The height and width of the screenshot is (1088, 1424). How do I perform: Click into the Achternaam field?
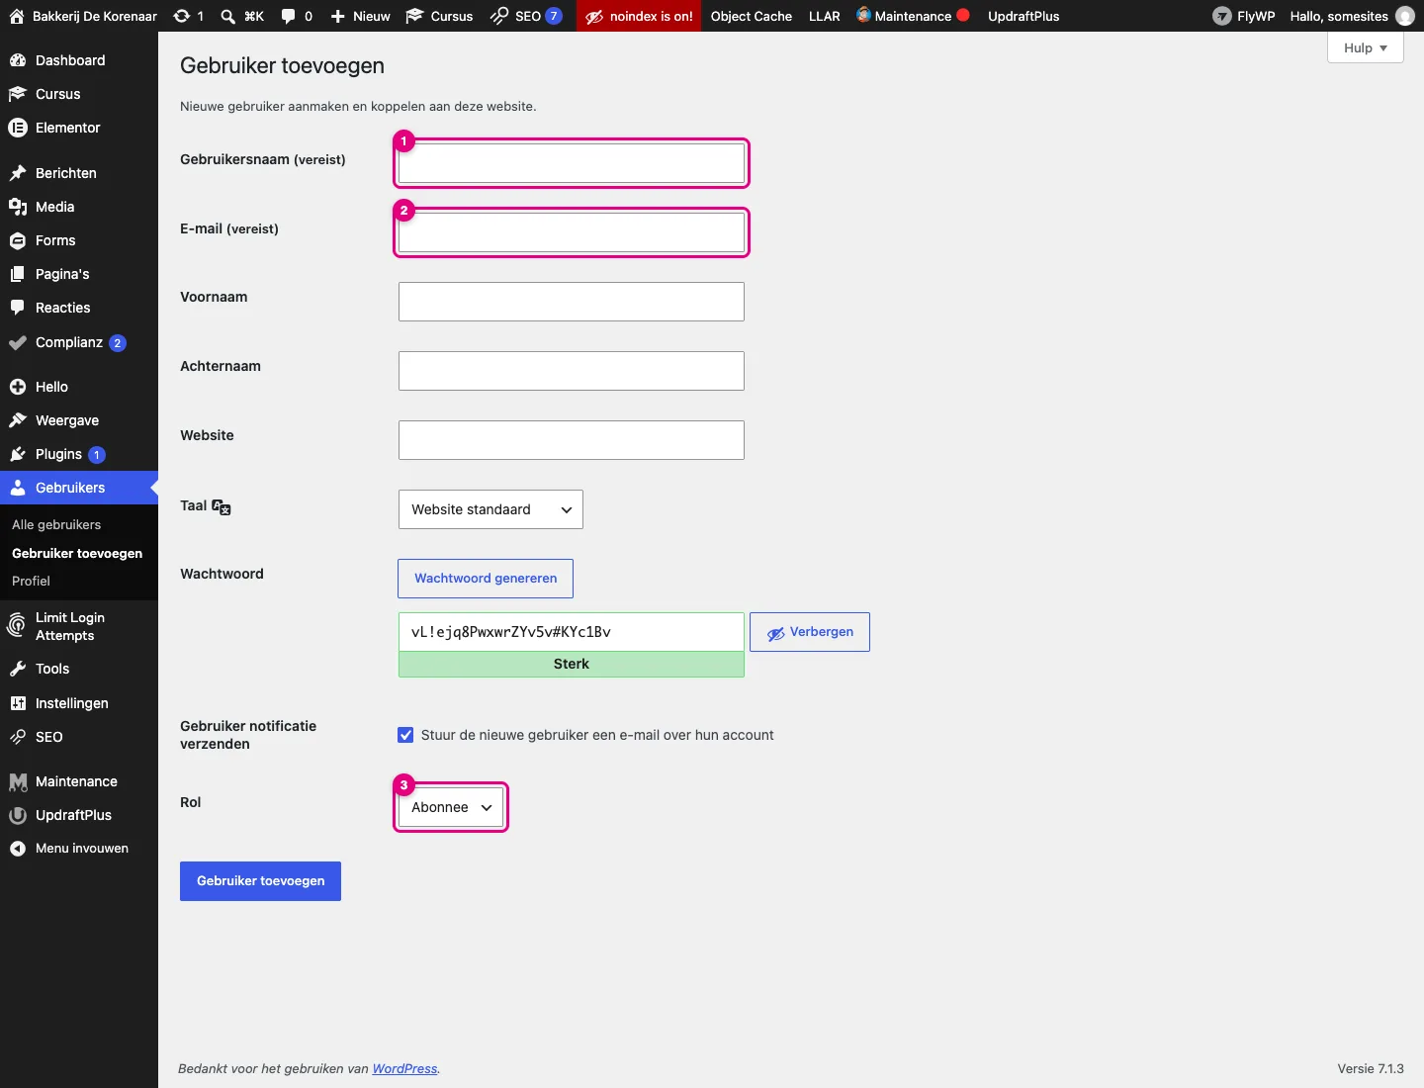pyautogui.click(x=572, y=371)
